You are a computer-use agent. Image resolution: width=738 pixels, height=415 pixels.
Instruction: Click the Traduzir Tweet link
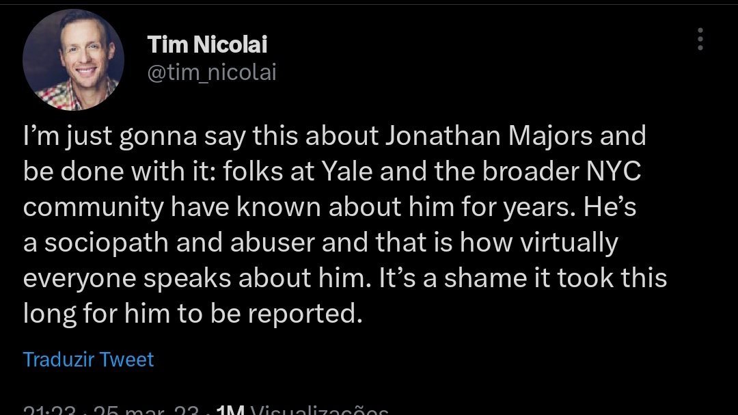89,360
